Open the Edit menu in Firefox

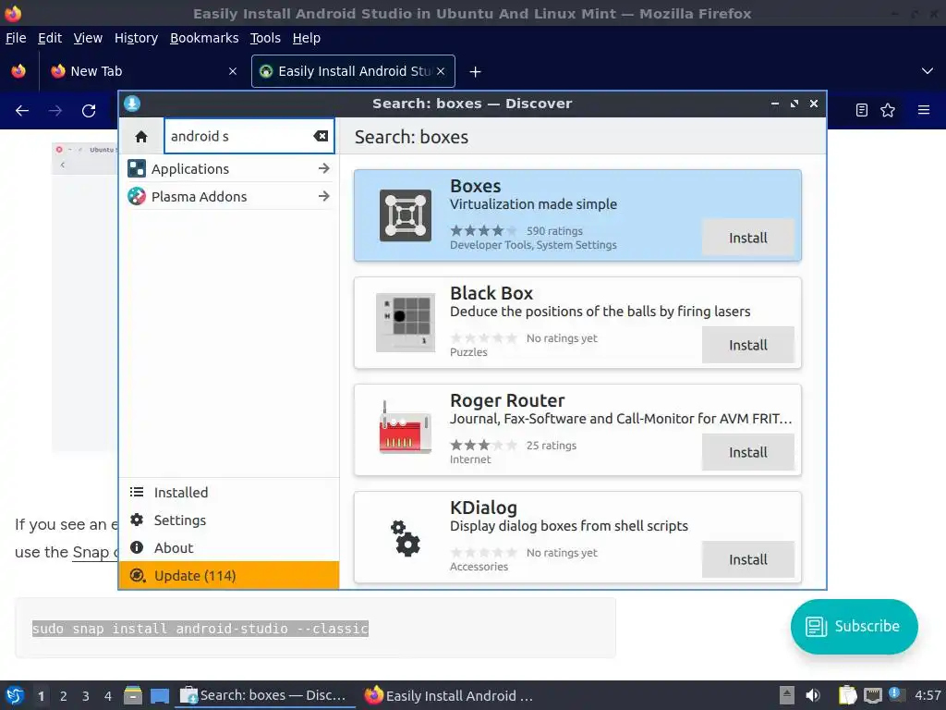pyautogui.click(x=50, y=38)
